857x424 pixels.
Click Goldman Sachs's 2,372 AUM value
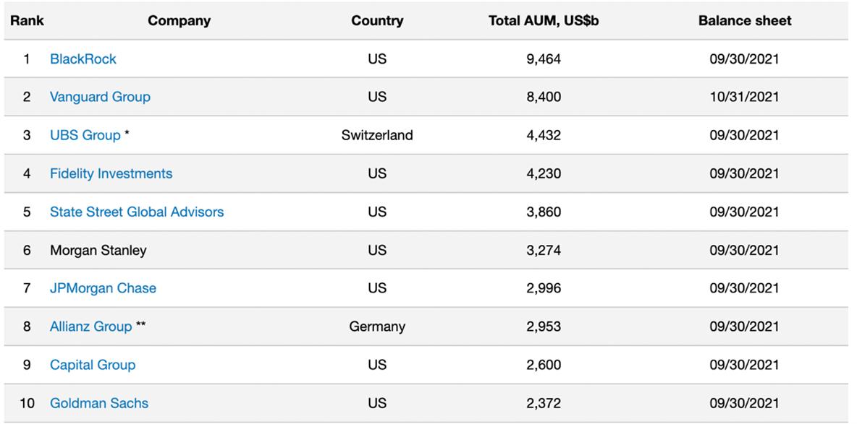(544, 403)
